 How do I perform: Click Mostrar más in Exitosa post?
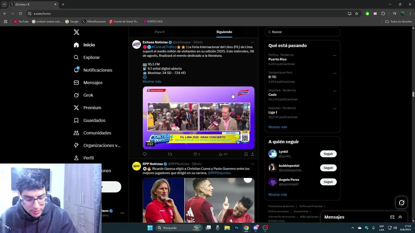tap(152, 82)
